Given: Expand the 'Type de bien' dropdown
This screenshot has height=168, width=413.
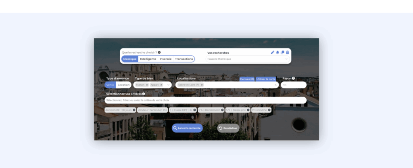Looking at the screenshot, I should [x=168, y=85].
